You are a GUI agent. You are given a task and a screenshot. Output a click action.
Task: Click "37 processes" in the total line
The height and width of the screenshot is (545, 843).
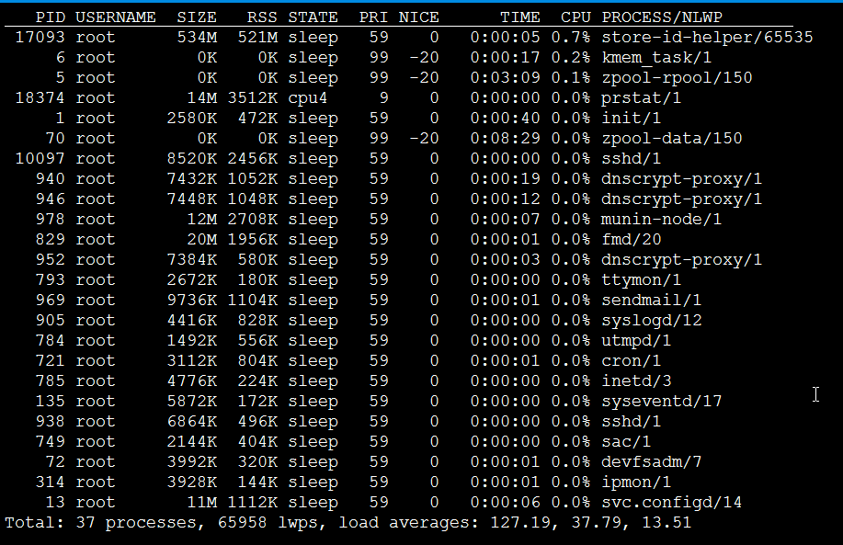pos(136,523)
